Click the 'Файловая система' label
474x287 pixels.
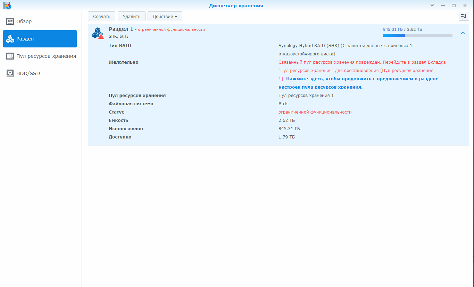tap(131, 104)
